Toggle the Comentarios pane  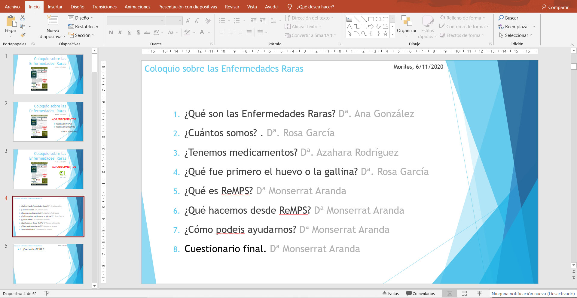tap(420, 293)
